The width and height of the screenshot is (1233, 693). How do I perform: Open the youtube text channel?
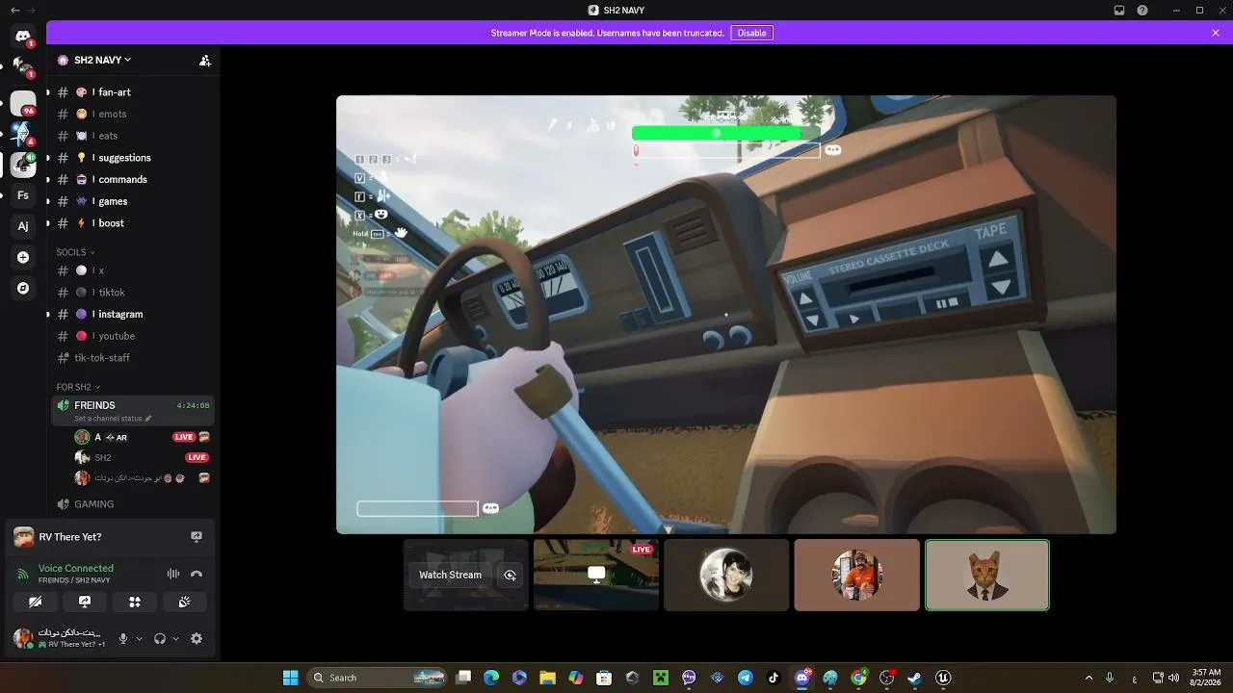click(134, 336)
